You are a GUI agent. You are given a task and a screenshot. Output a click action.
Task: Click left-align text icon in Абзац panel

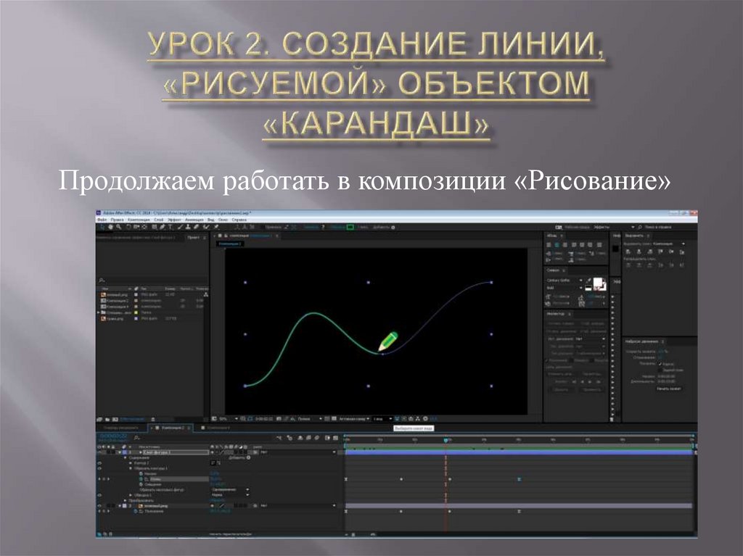click(x=549, y=245)
